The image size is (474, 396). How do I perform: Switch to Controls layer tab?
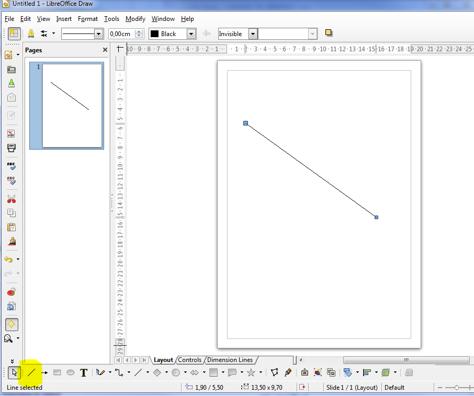pos(189,360)
